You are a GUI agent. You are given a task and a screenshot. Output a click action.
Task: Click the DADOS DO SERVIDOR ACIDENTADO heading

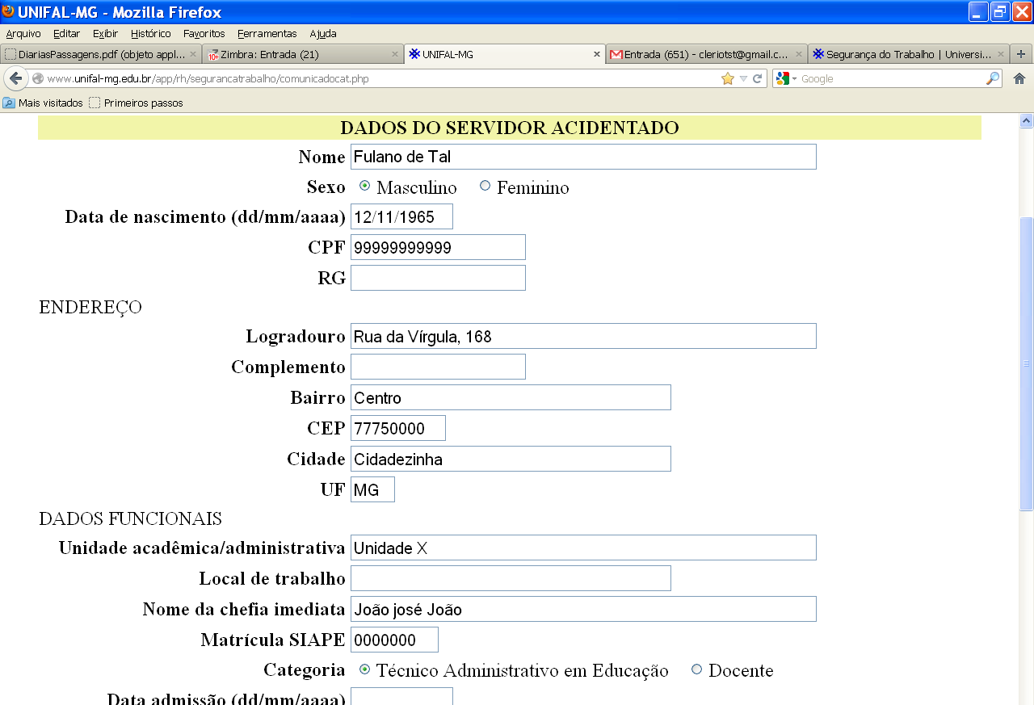coord(509,128)
